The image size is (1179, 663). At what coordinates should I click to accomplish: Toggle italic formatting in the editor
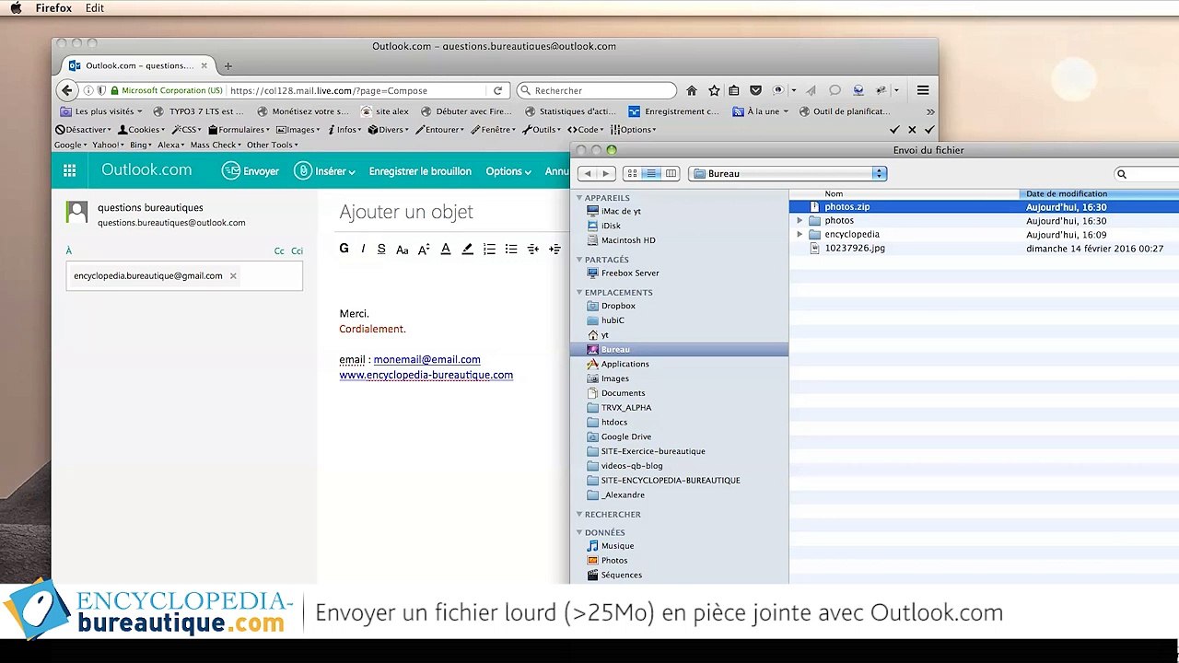pos(363,249)
